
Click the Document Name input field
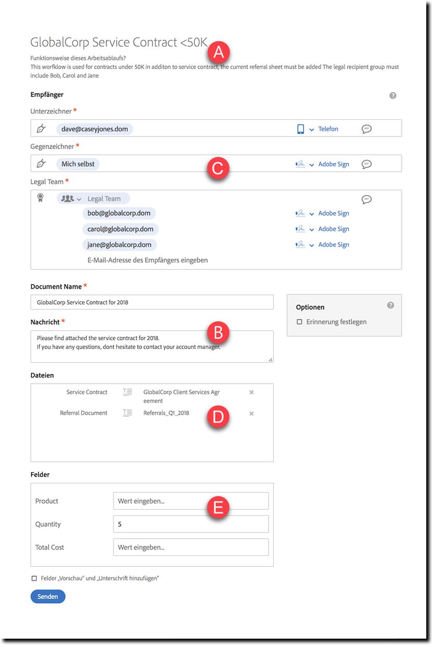click(152, 302)
